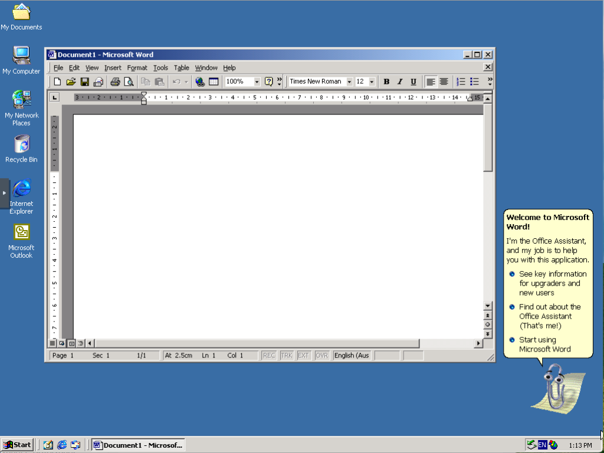
Task: Enable numbered list formatting
Action: [461, 81]
